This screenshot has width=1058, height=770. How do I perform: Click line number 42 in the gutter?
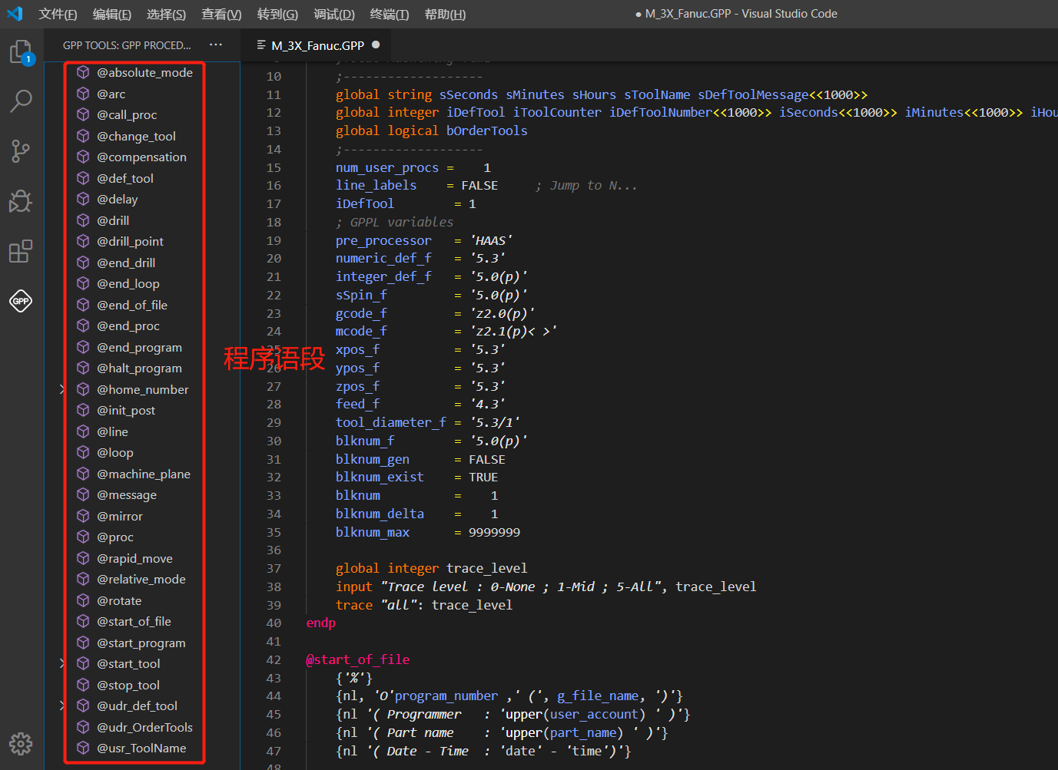274,659
